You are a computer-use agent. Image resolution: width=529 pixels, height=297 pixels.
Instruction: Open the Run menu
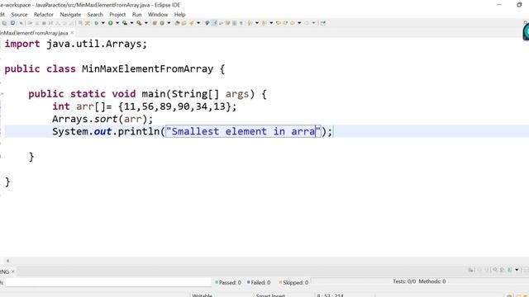point(136,15)
